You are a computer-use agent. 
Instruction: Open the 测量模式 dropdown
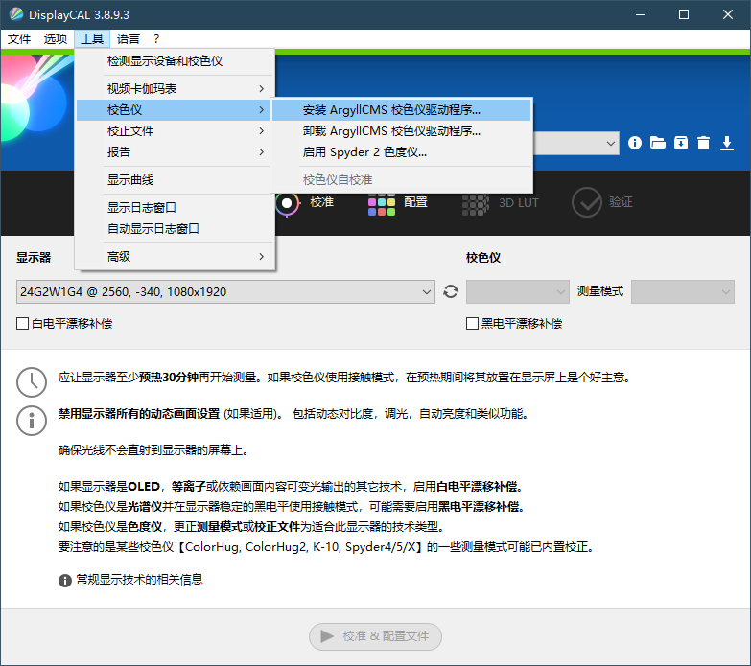coord(683,292)
